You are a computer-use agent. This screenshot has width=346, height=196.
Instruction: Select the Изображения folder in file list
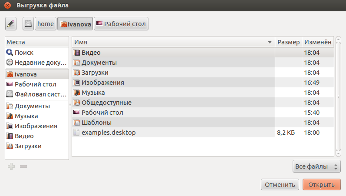pos(103,83)
